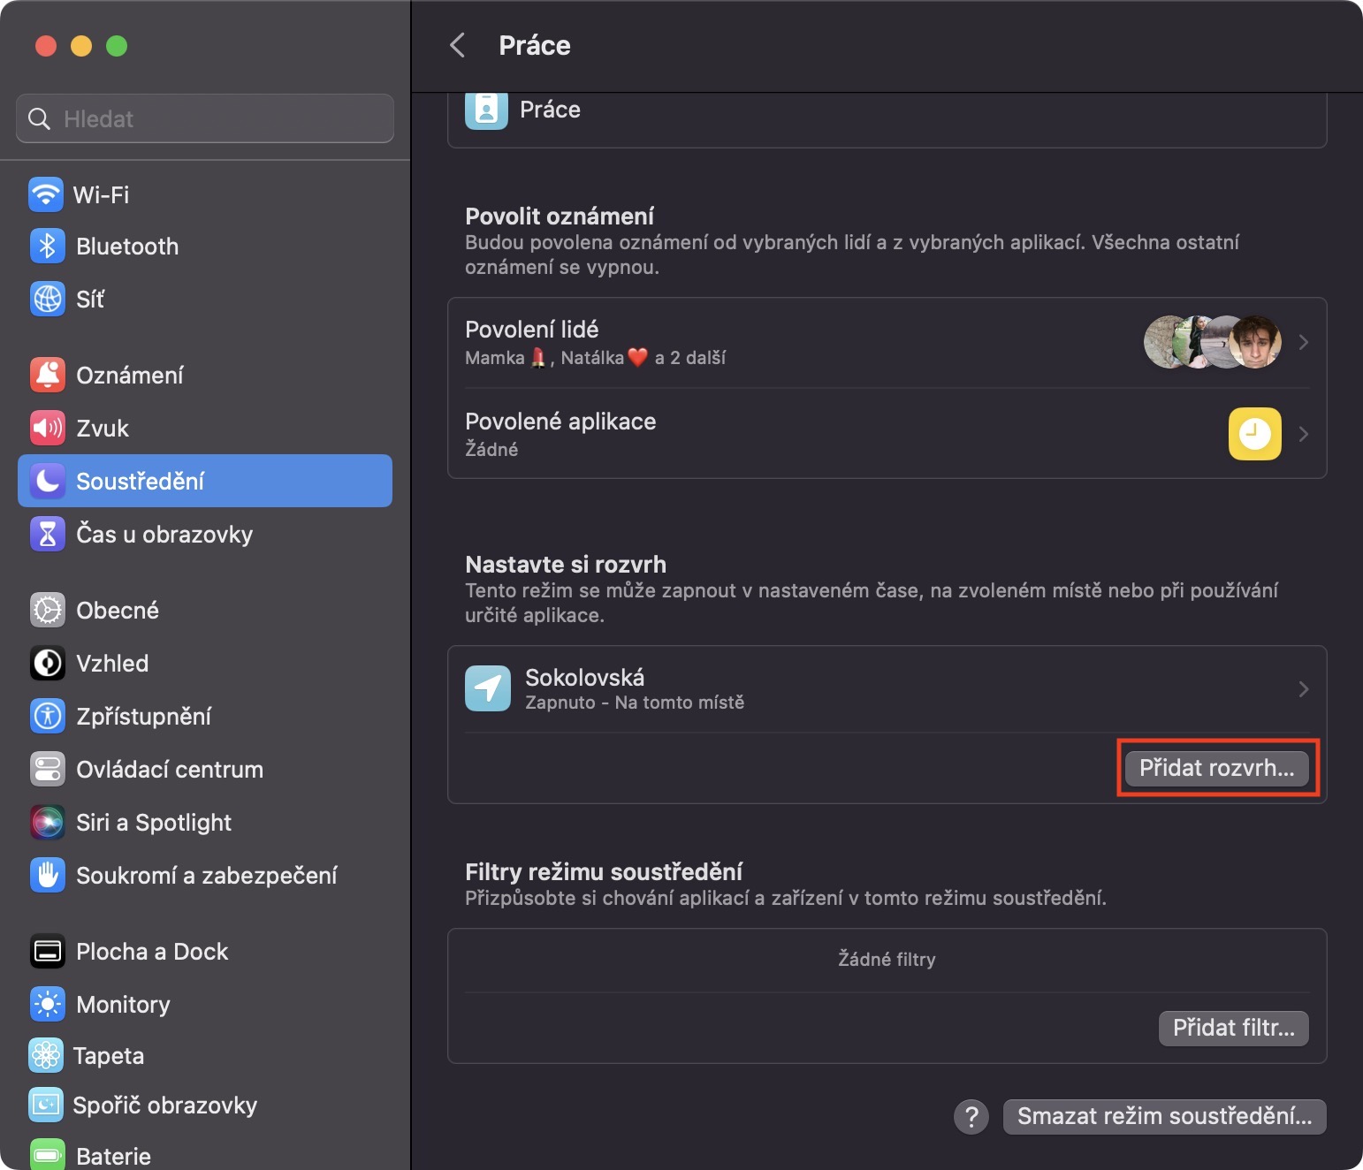
Task: Open Zvuk sound settings icon
Action: (x=48, y=429)
